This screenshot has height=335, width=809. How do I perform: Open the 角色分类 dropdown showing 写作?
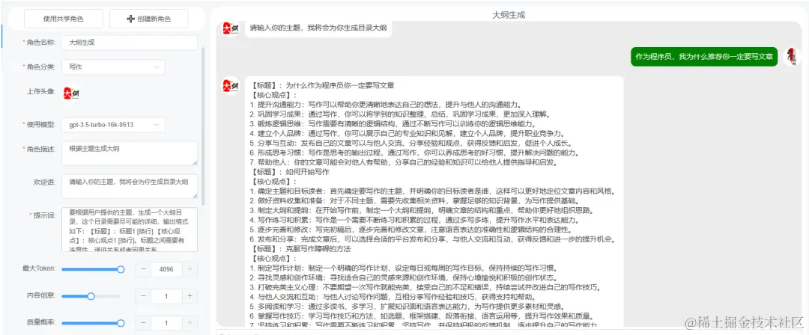[113, 67]
